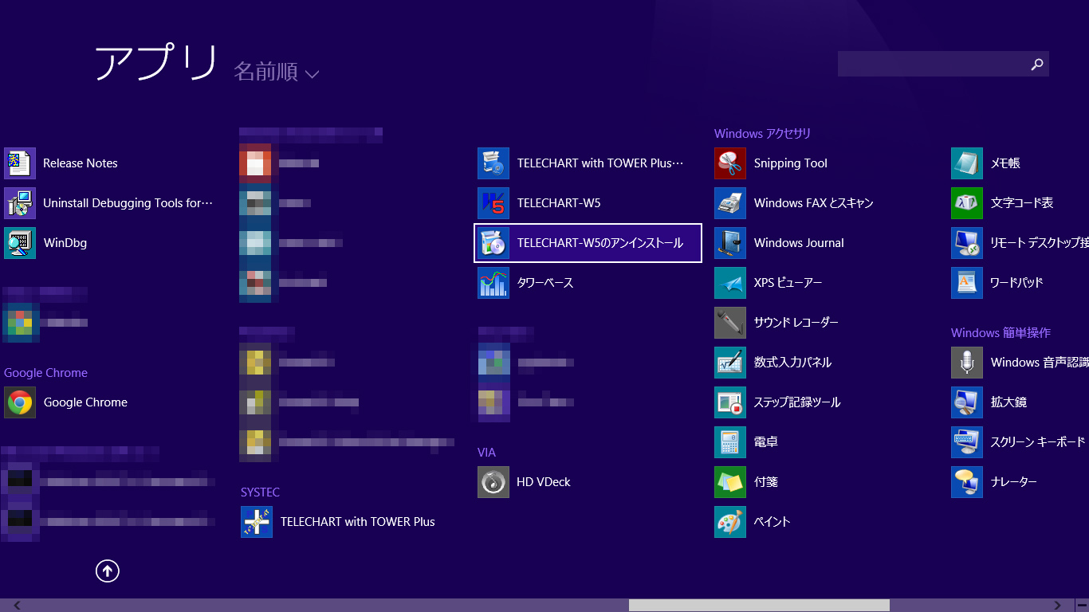Launch ペイント paint palette icon
1089x612 pixels.
click(x=730, y=522)
